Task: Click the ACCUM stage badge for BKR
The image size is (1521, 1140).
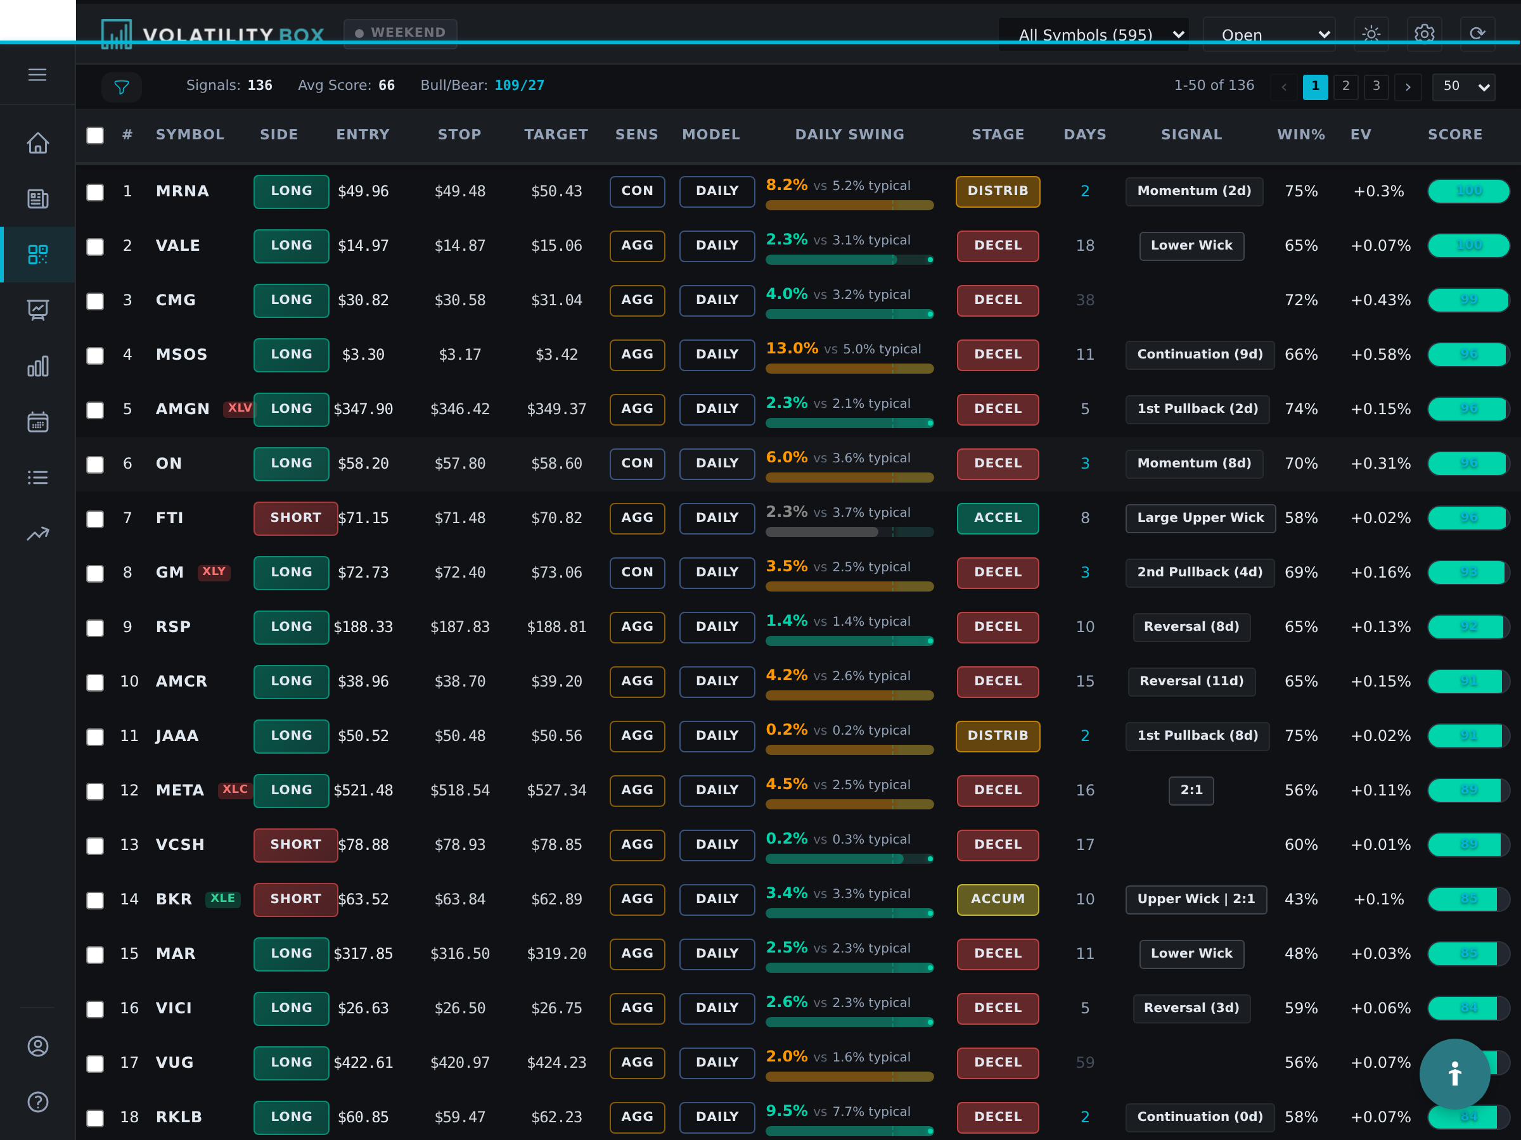Action: 998,899
